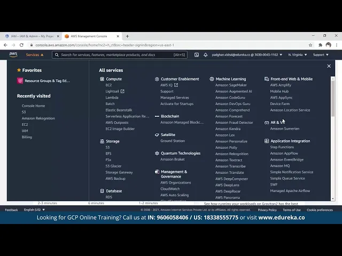
Task: Click the Compute category icon
Action: (x=102, y=79)
